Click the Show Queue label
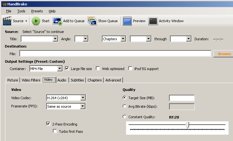 [x=108, y=21]
